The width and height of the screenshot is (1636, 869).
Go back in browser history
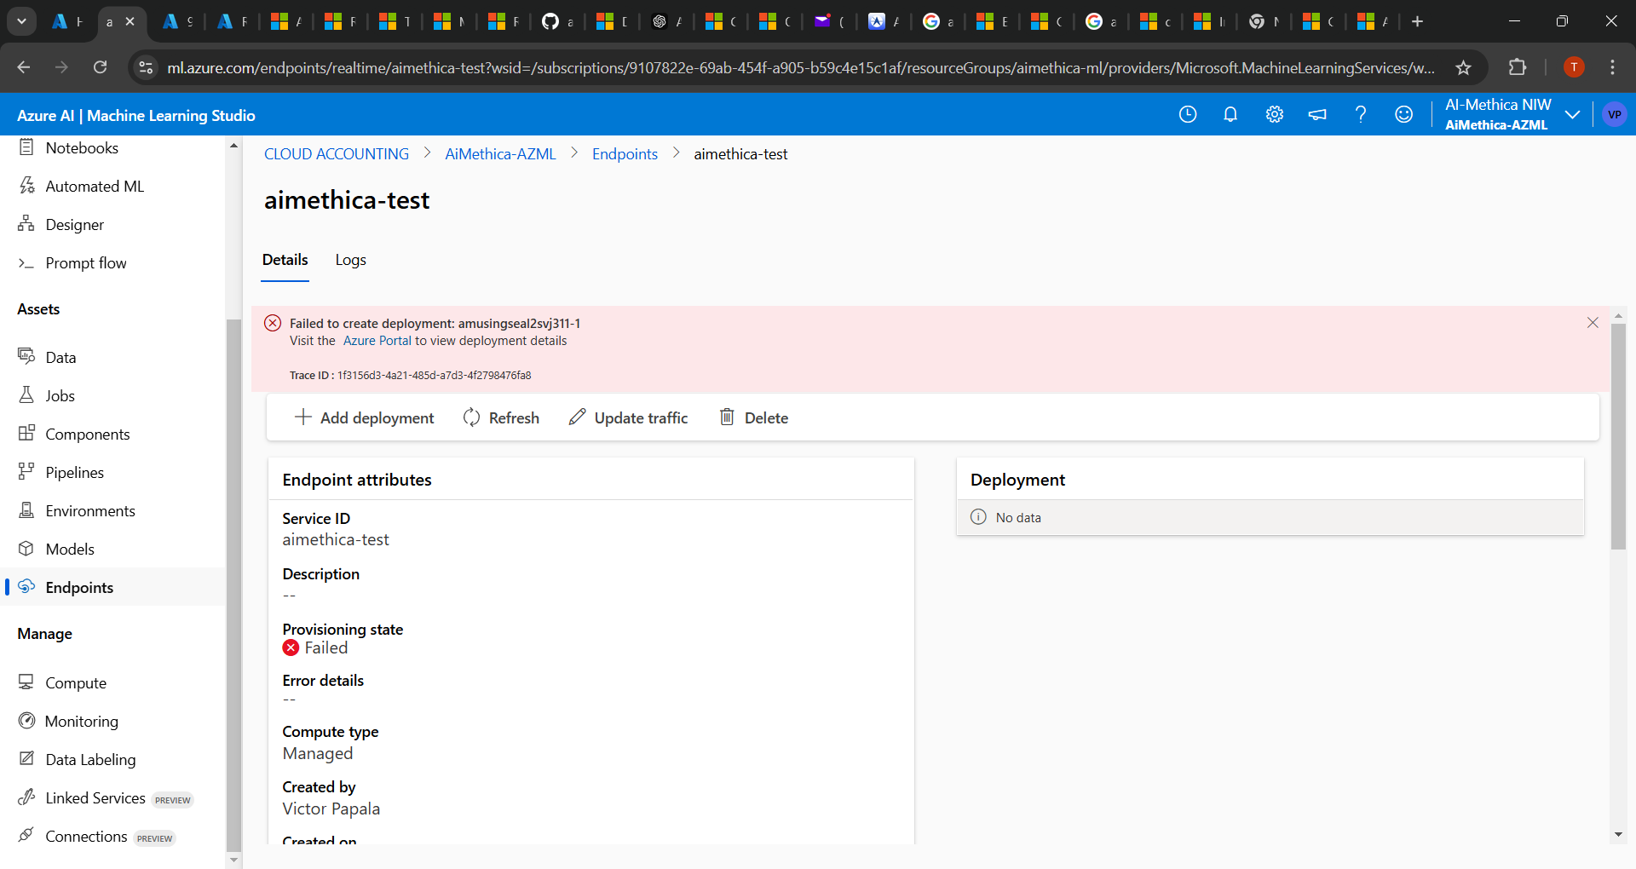(x=24, y=67)
